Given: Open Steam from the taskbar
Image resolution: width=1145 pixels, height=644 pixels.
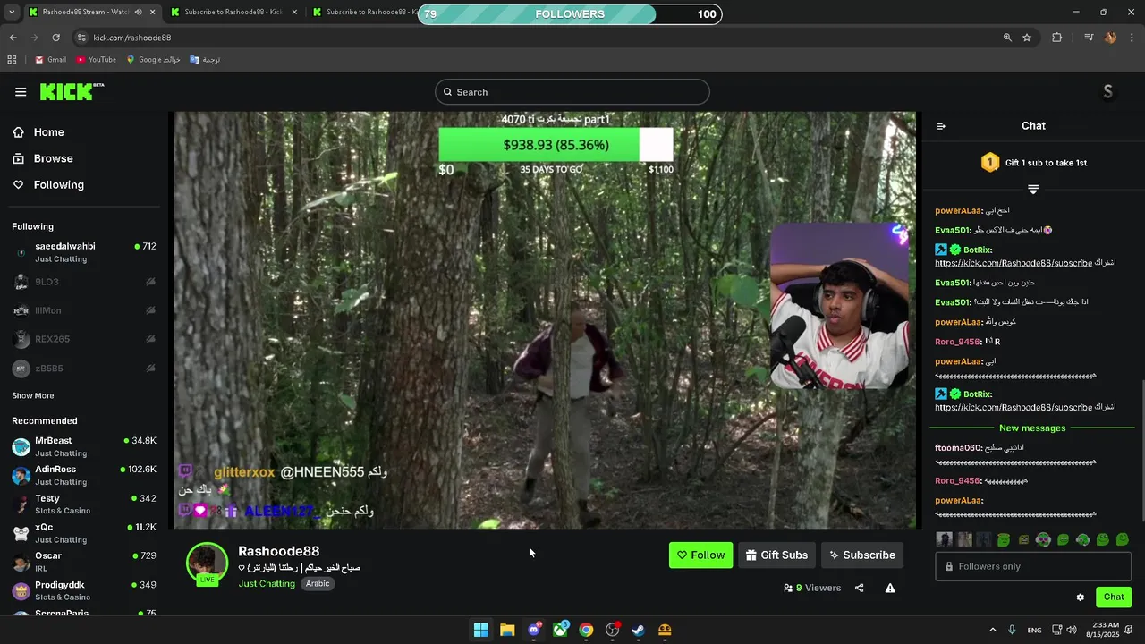Looking at the screenshot, I should click(x=638, y=630).
